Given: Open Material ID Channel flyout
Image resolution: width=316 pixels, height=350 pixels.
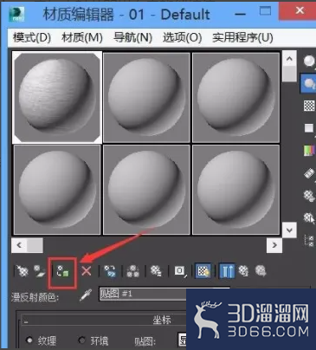Looking at the screenshot, I should coord(180,271).
